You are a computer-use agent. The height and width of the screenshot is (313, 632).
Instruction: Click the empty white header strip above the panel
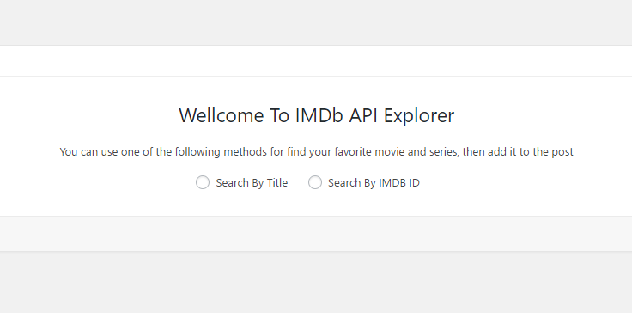click(316, 60)
